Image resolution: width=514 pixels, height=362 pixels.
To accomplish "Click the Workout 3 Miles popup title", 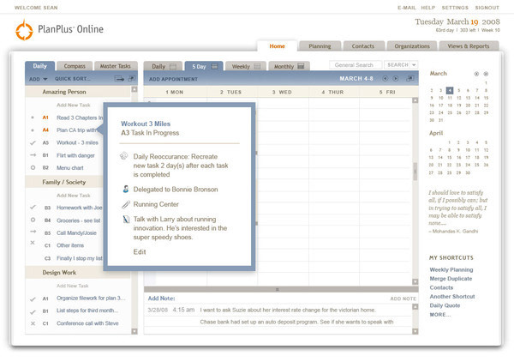I will [146, 124].
